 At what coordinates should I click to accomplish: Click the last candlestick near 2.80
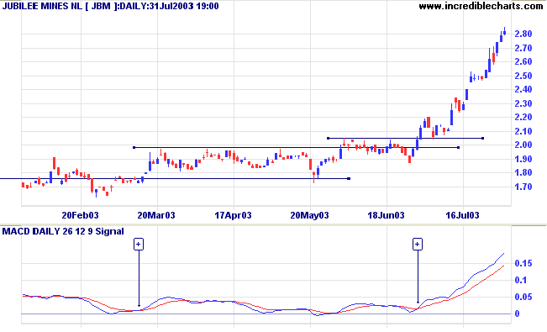coord(505,32)
